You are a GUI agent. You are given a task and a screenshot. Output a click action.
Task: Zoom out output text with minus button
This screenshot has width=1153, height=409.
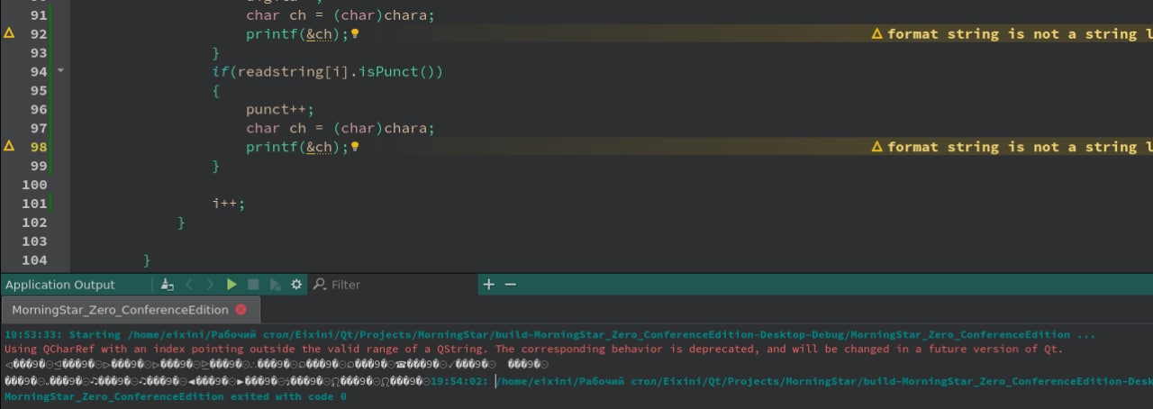tap(510, 285)
